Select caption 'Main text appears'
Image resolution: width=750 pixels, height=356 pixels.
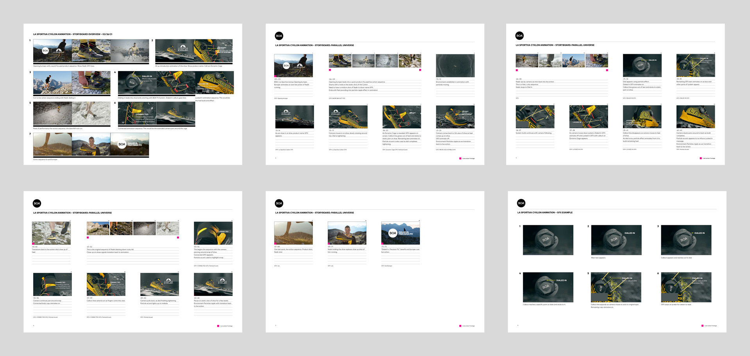click(x=598, y=258)
